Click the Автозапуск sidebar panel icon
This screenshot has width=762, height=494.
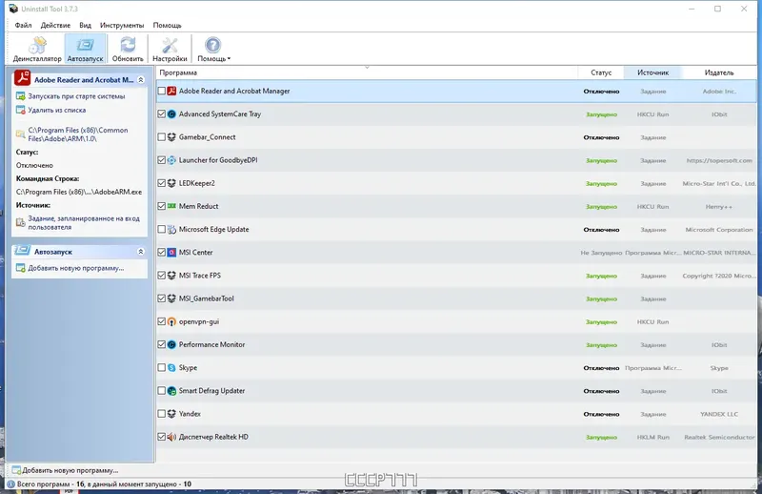tap(22, 250)
